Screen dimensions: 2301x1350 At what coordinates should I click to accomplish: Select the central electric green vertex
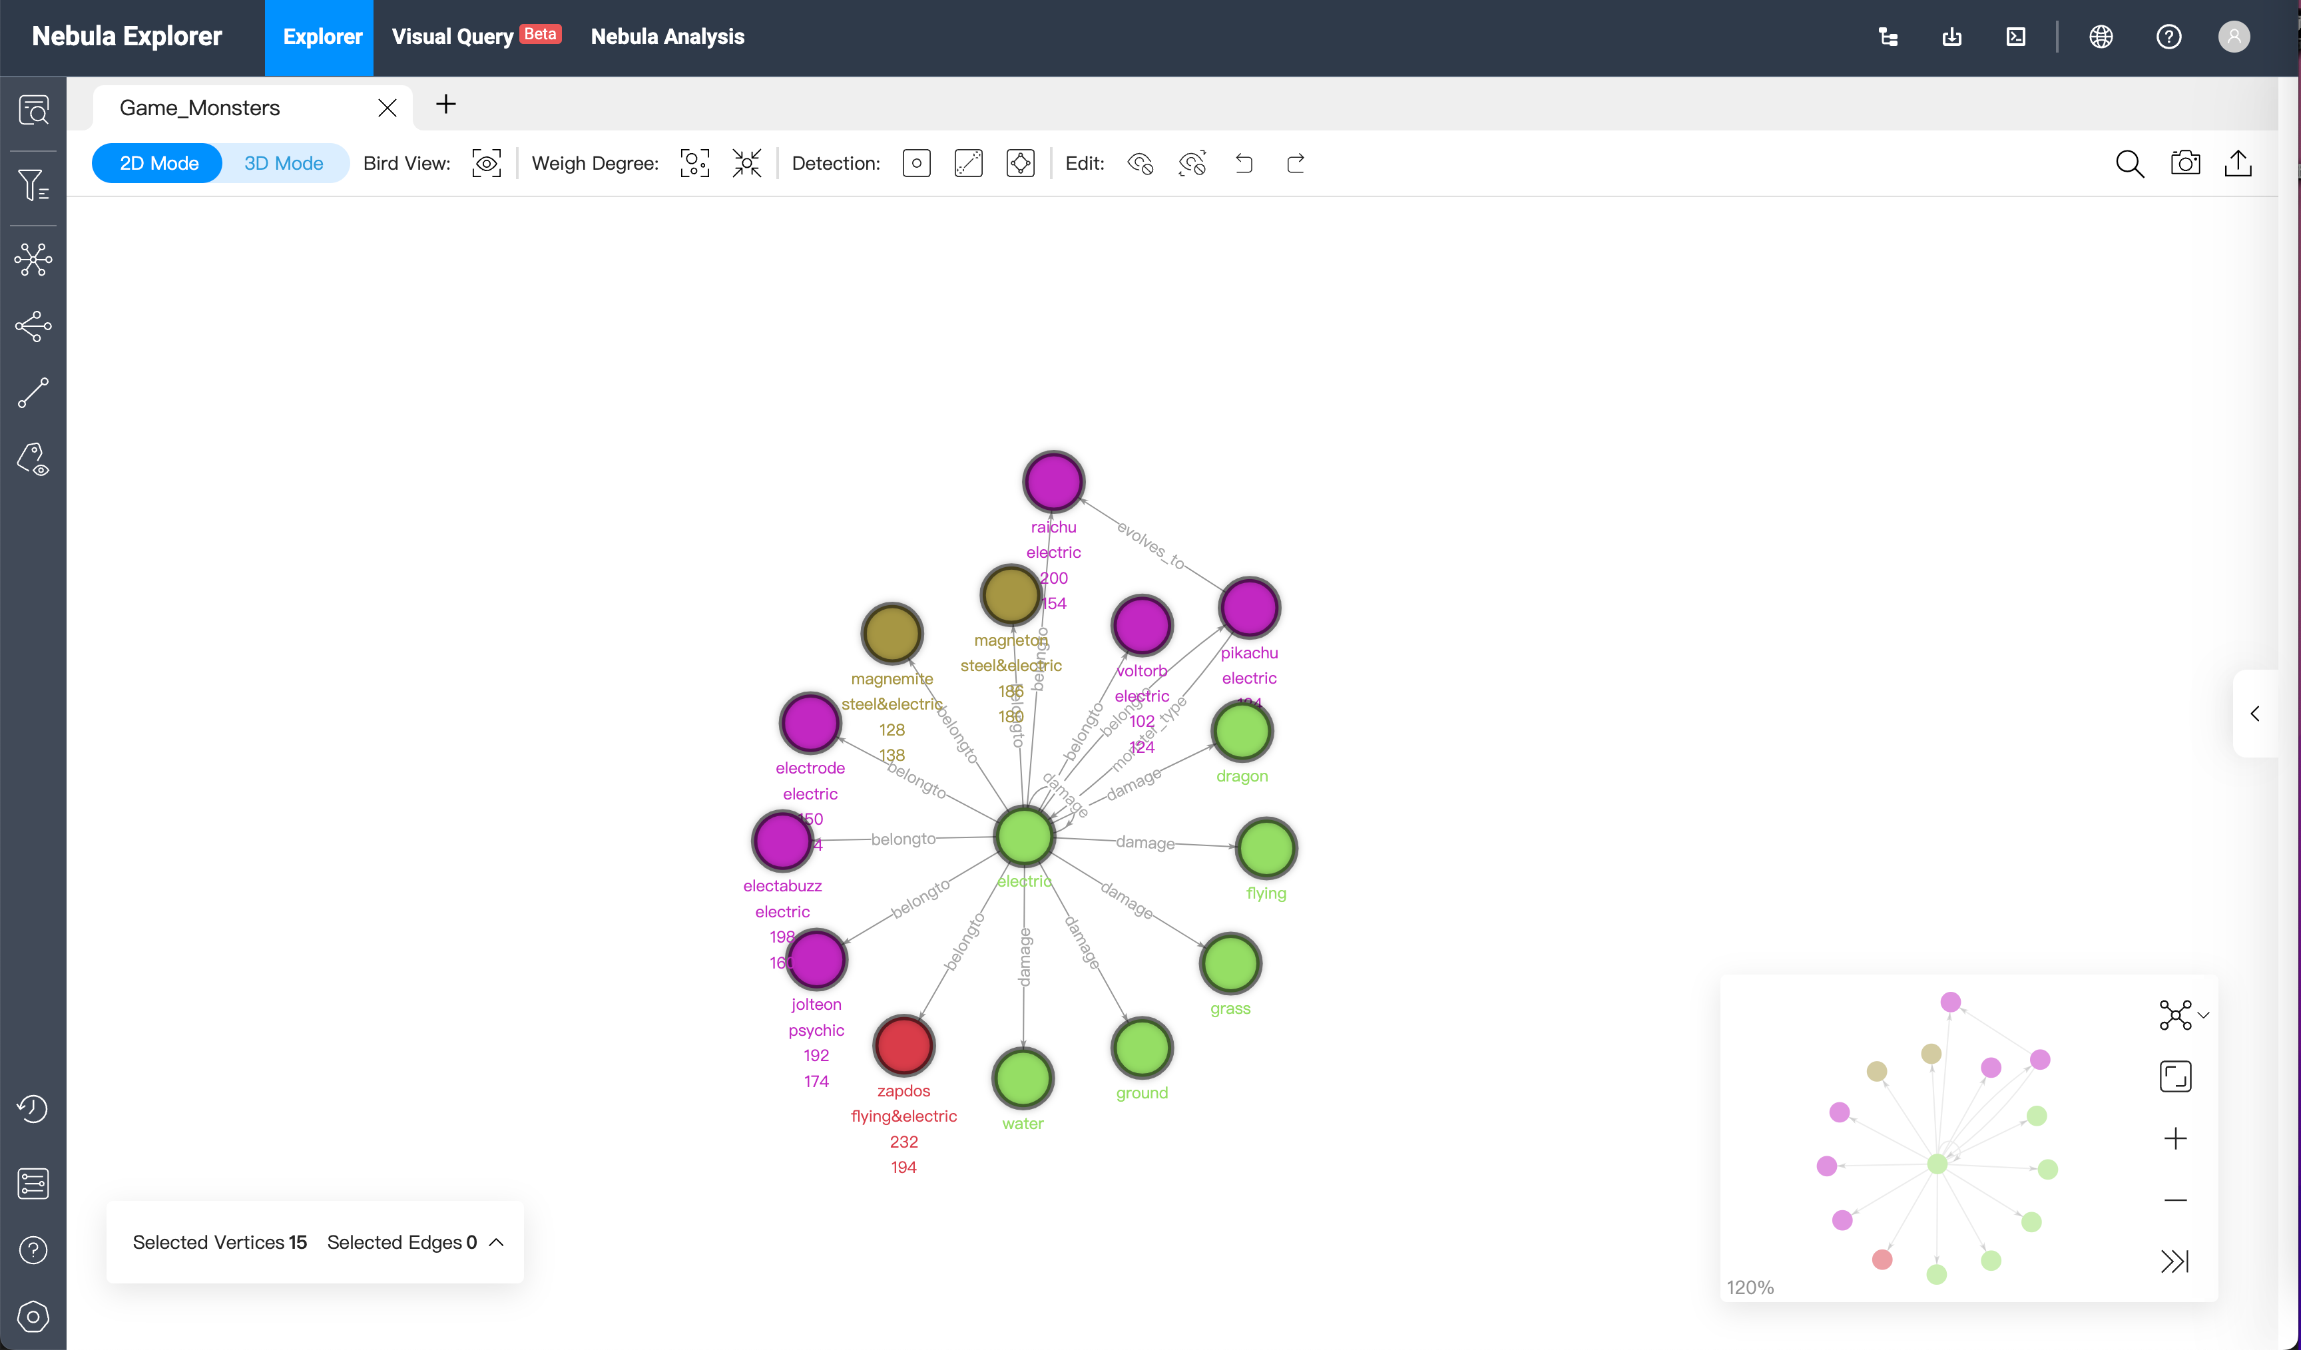1025,835
